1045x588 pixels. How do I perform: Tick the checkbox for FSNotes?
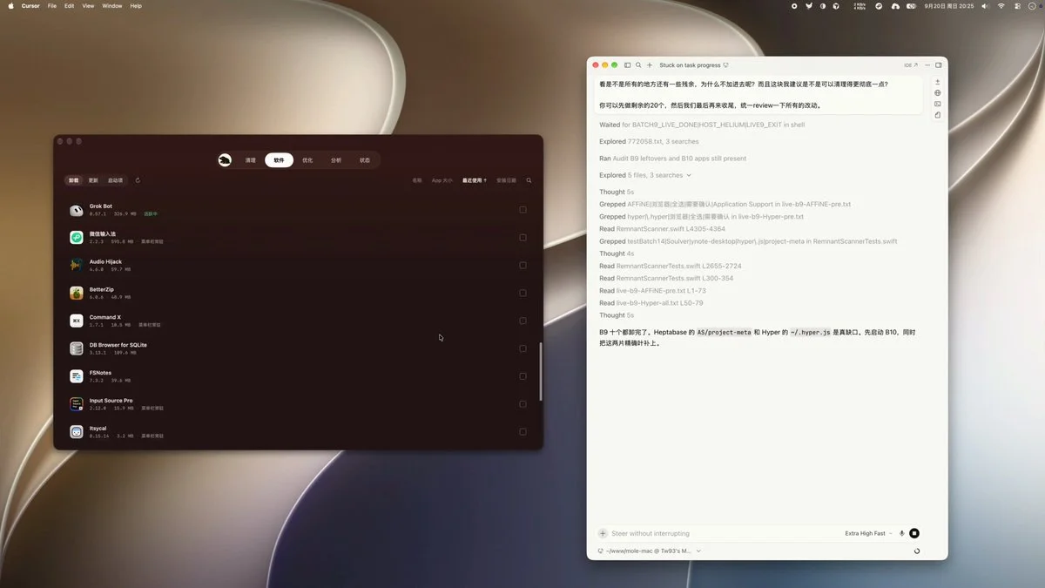522,376
